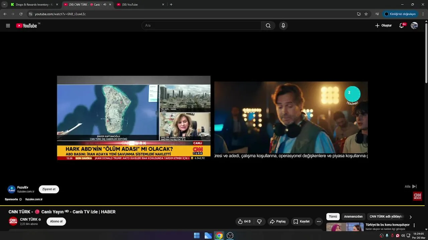
Task: Click the FuzulEv advertiser avatar
Action: [12, 189]
